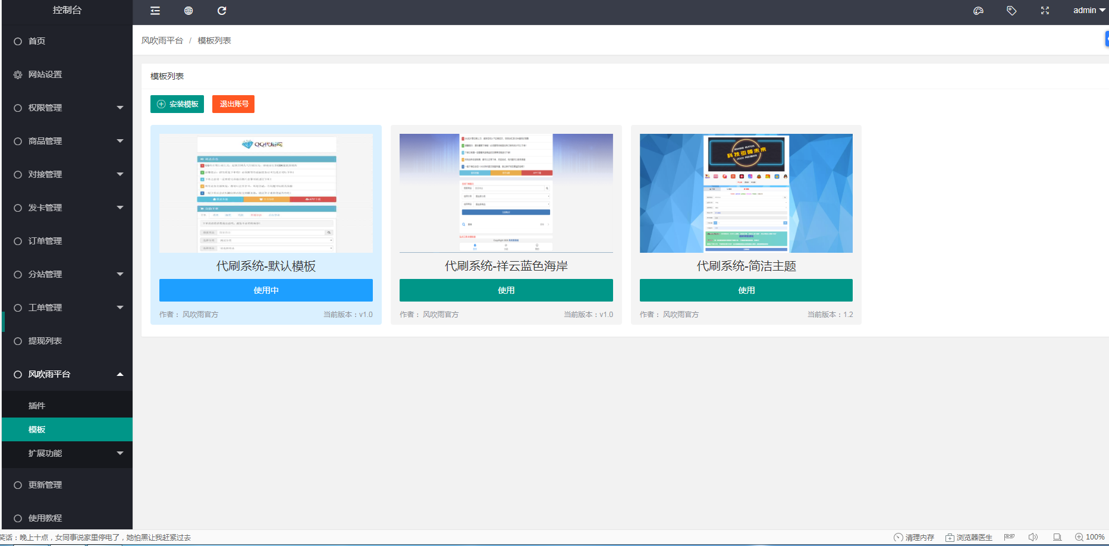This screenshot has width=1109, height=546.
Task: Click the 风吹雨平台 breadcrumb link
Action: pos(162,40)
